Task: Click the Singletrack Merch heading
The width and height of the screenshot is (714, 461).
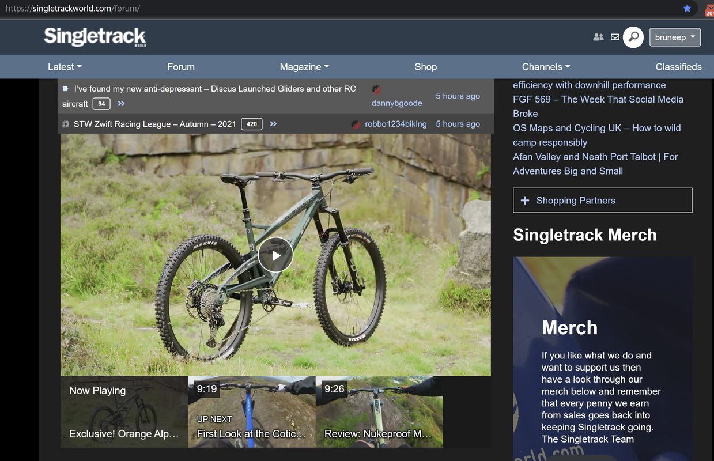Action: [585, 235]
